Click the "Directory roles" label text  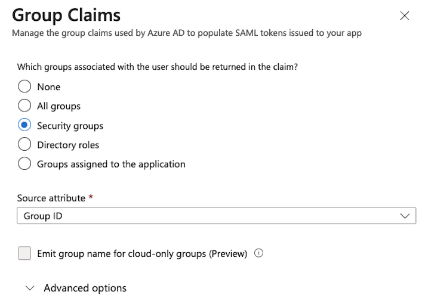(x=68, y=145)
